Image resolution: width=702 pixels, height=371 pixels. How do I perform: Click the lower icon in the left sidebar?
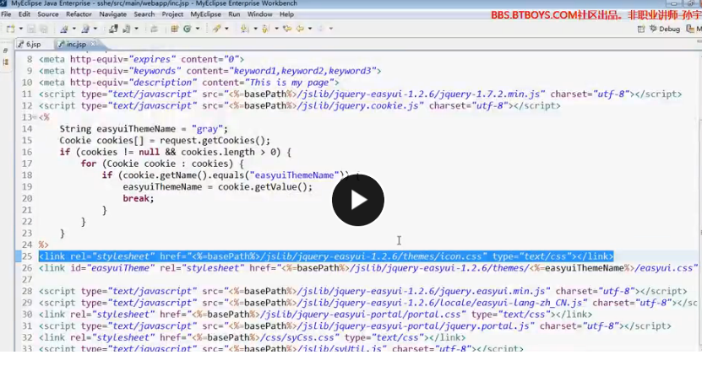pos(5,62)
